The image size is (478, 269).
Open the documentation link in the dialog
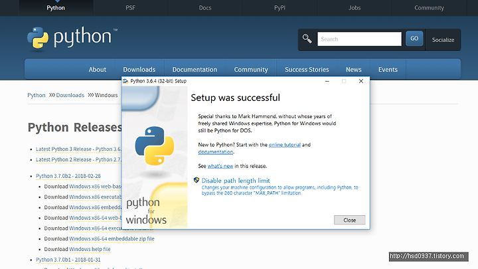(x=216, y=151)
